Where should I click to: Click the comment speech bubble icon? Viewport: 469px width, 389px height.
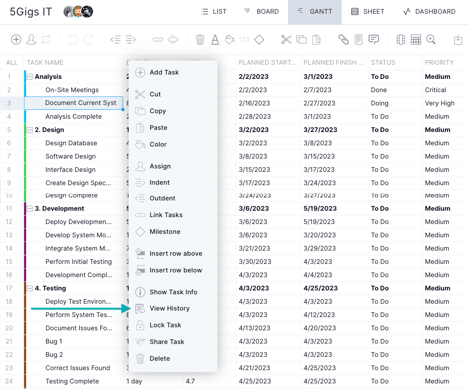click(374, 40)
